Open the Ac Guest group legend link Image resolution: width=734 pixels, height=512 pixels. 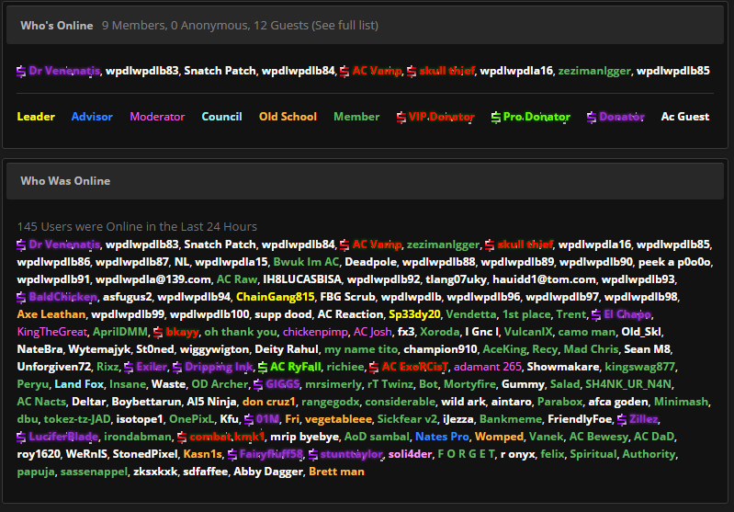(684, 117)
